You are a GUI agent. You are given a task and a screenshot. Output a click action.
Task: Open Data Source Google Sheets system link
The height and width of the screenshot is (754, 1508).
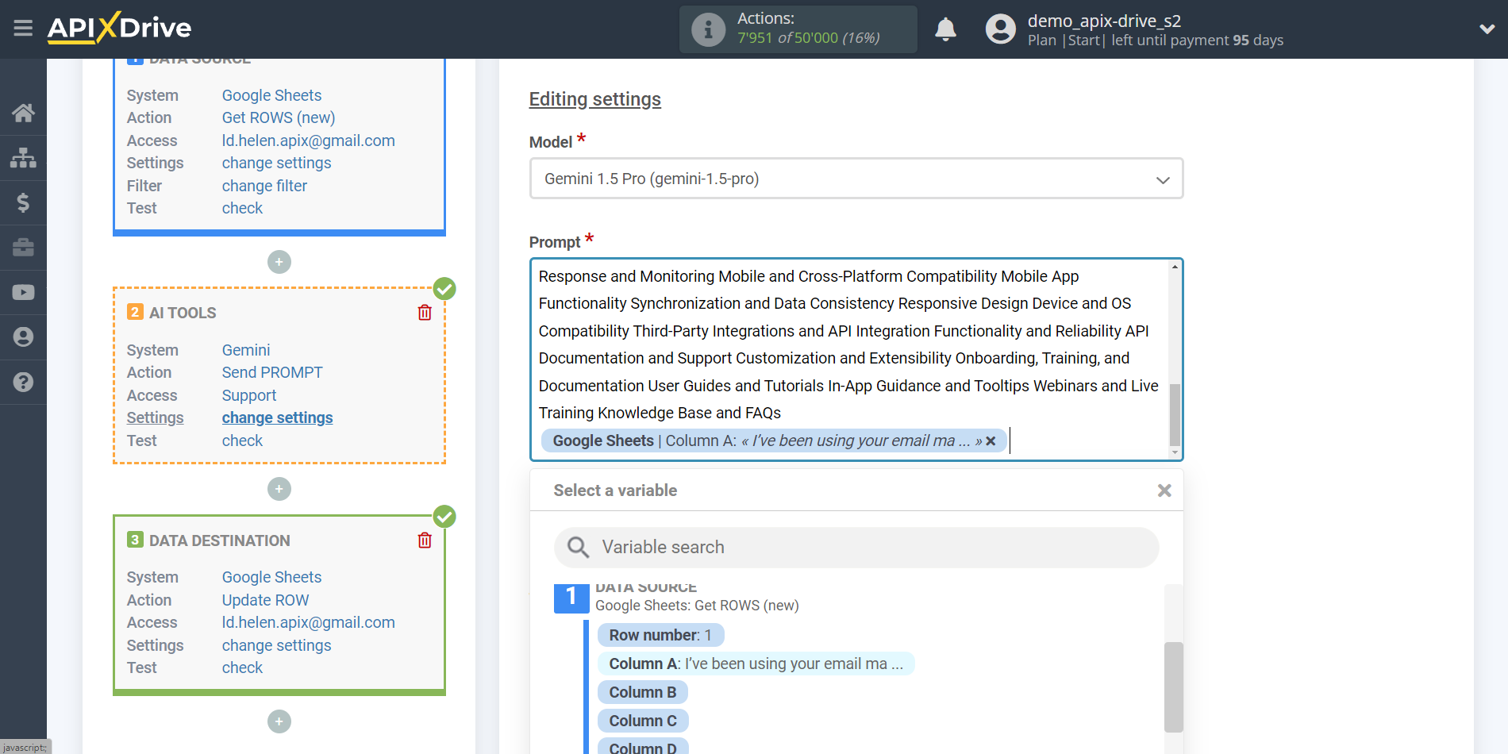(271, 95)
